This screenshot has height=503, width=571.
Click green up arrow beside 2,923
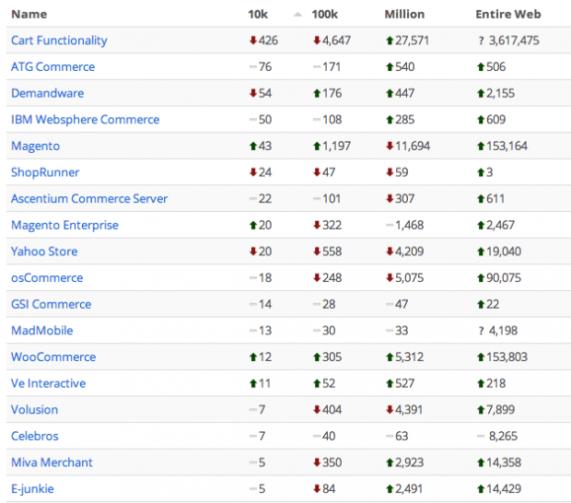390,462
